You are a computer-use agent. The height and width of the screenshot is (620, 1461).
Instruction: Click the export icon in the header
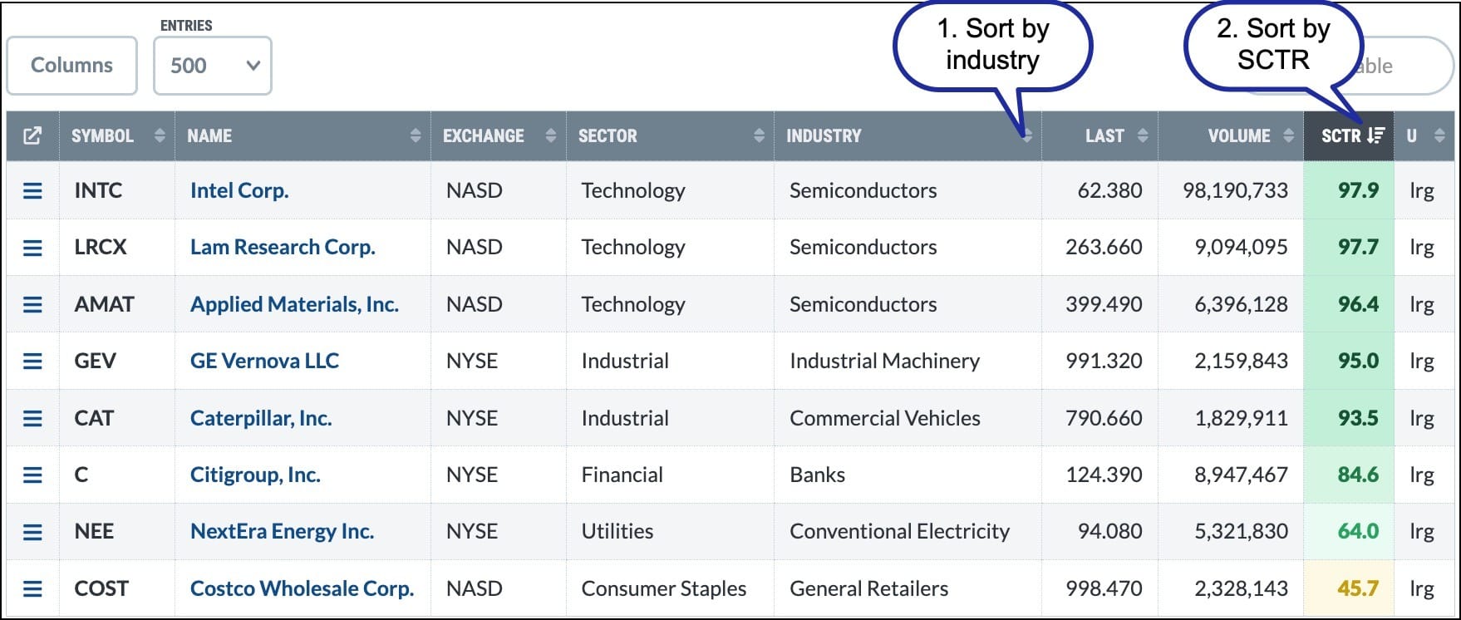pos(32,135)
